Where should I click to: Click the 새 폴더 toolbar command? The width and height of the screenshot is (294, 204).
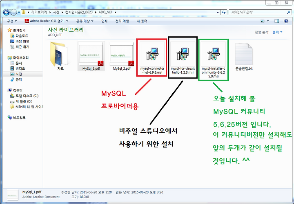click(x=142, y=21)
